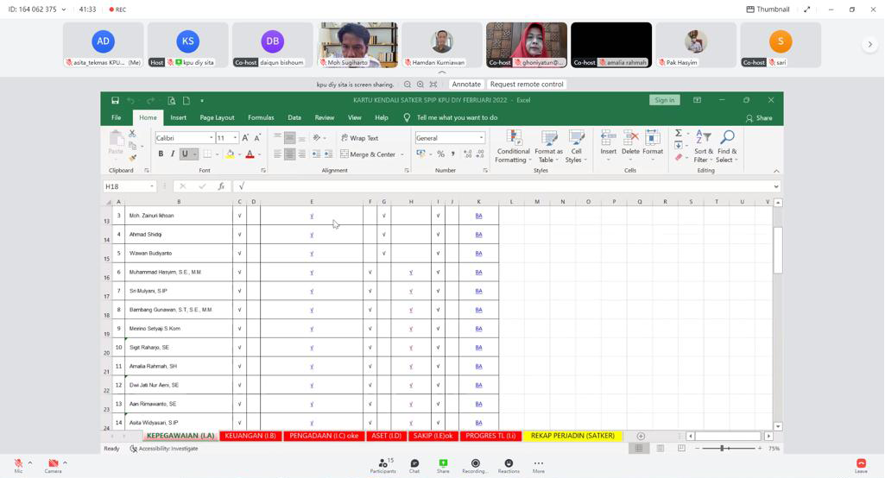This screenshot has height=478, width=885.
Task: Click the Format as Table icon
Action: click(x=548, y=139)
